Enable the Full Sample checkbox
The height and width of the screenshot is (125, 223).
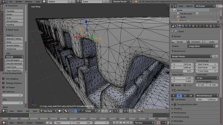[173, 100]
